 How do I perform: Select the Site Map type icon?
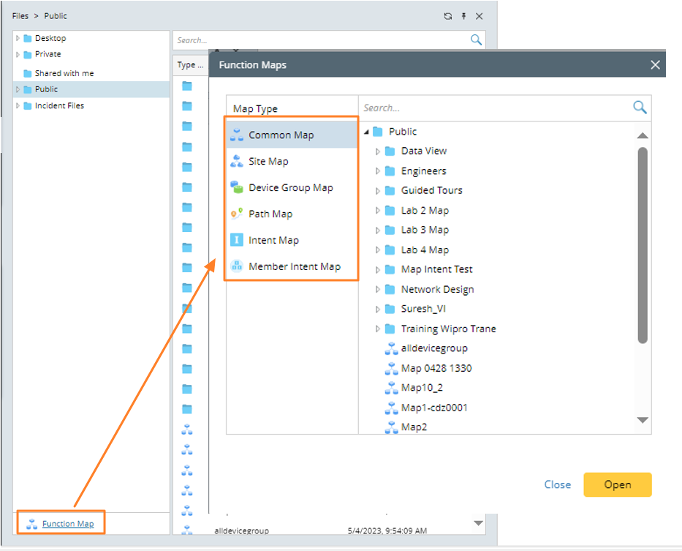236,161
